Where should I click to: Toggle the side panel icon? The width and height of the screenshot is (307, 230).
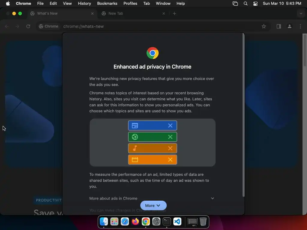point(279,26)
